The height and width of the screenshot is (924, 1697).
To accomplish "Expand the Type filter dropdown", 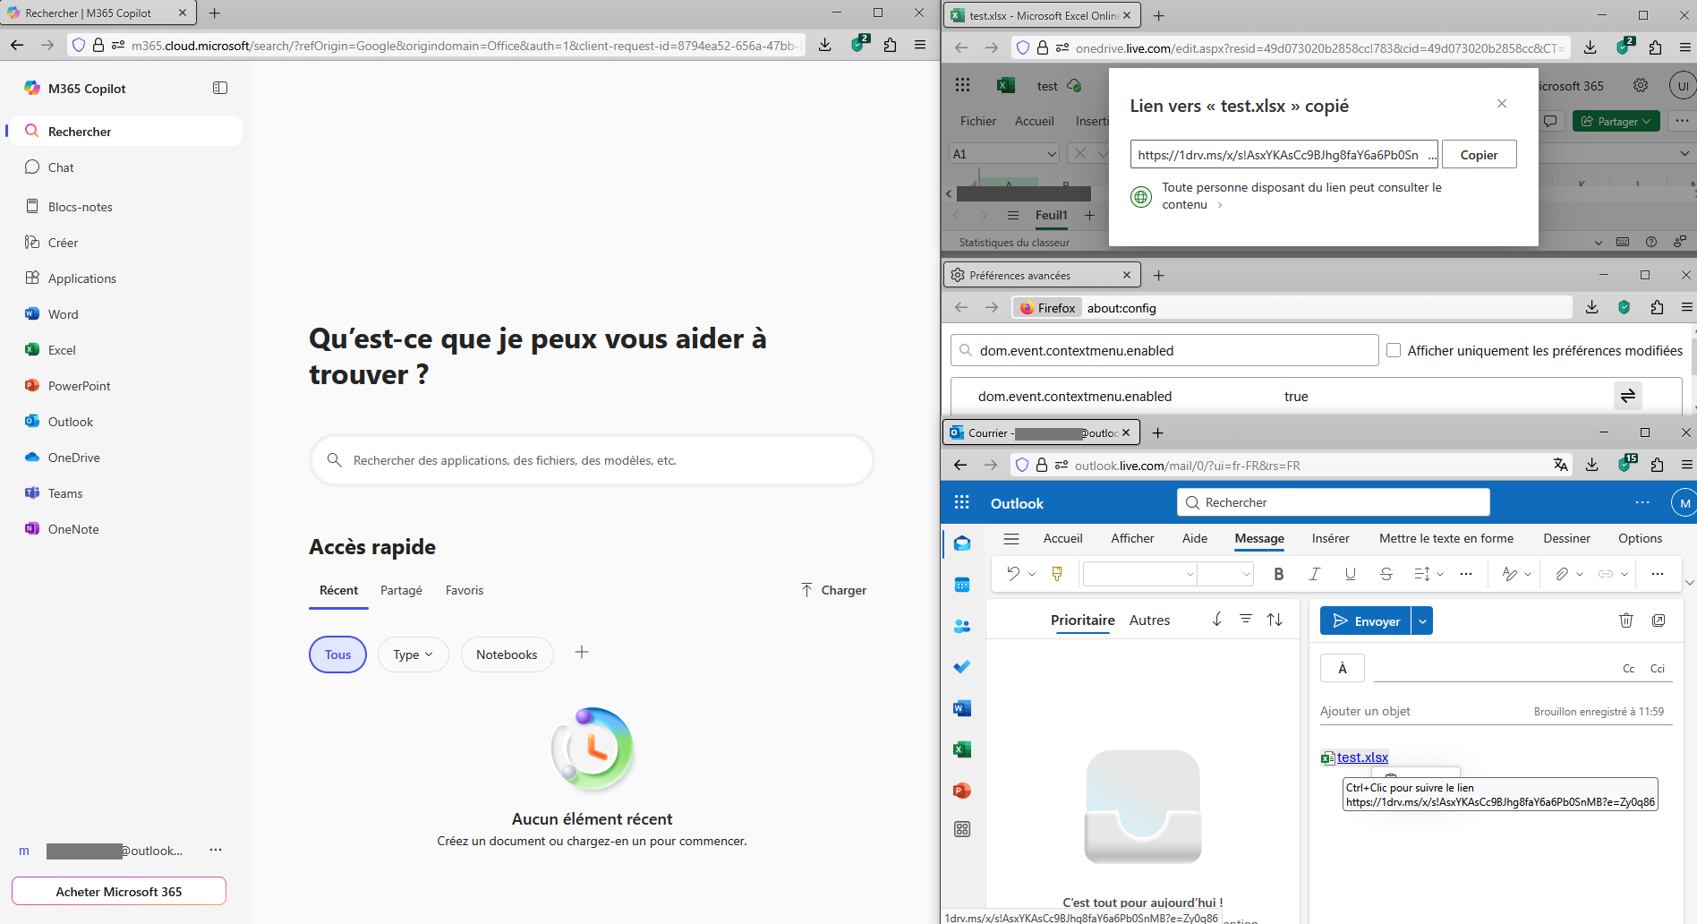I will pos(413,654).
